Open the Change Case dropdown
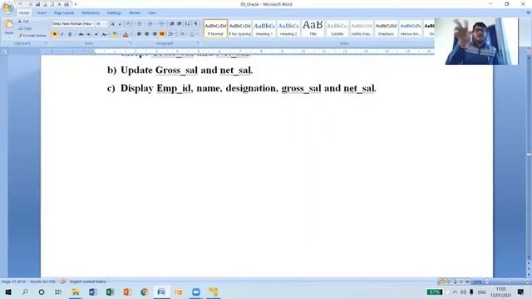The width and height of the screenshot is (532, 299). (105, 34)
